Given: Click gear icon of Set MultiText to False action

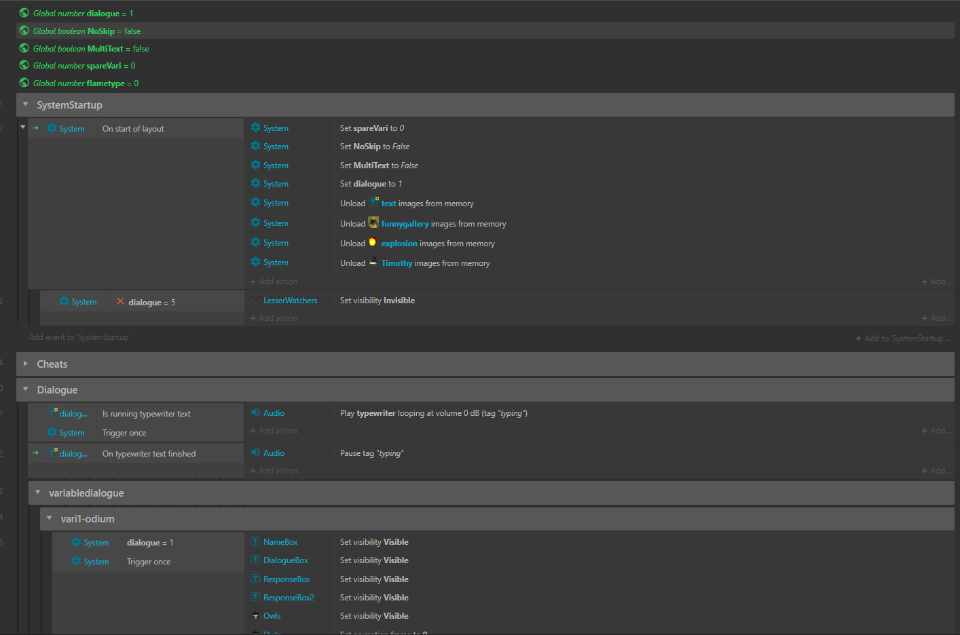Looking at the screenshot, I should point(255,165).
